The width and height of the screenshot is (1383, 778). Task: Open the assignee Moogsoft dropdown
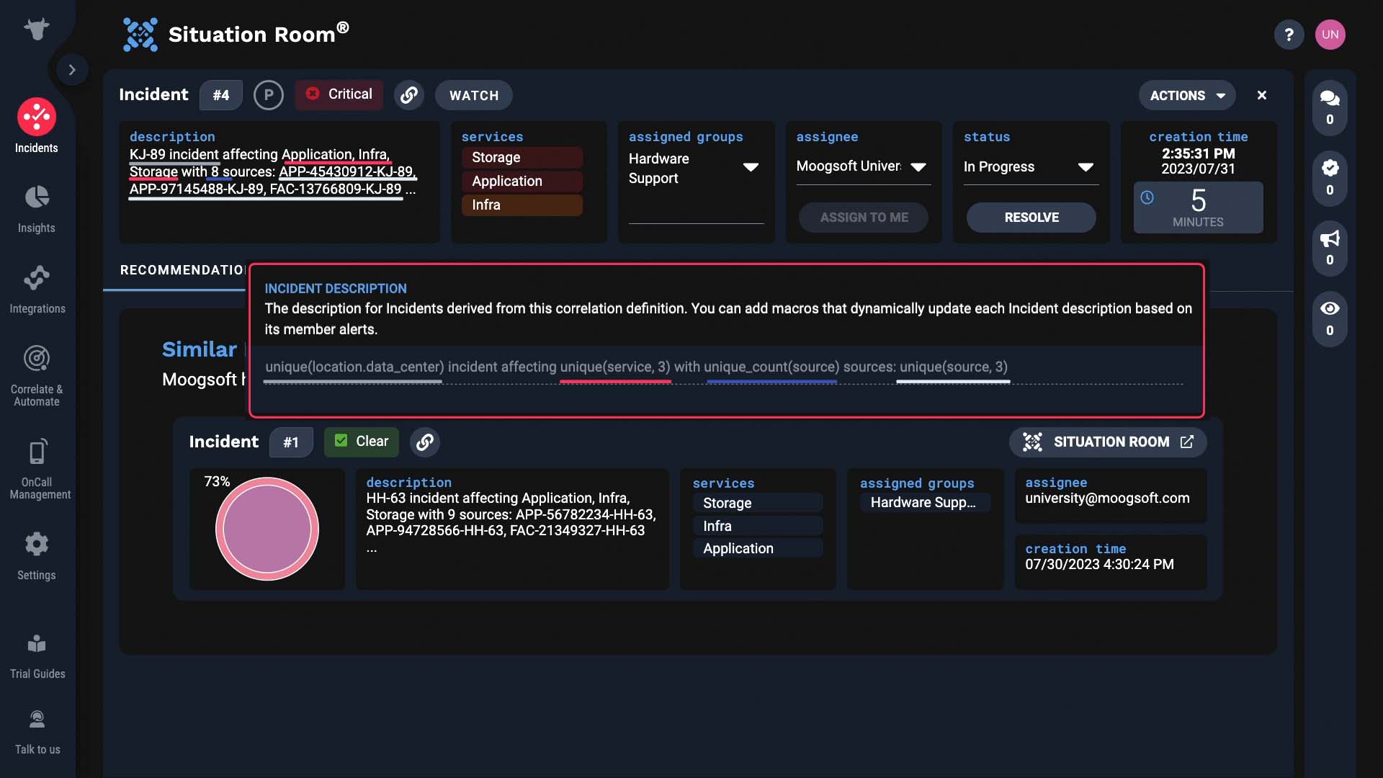coord(863,167)
